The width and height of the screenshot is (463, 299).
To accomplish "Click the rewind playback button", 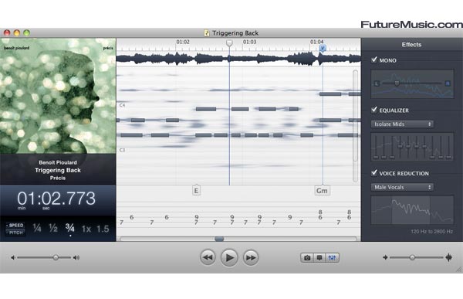I will [208, 257].
